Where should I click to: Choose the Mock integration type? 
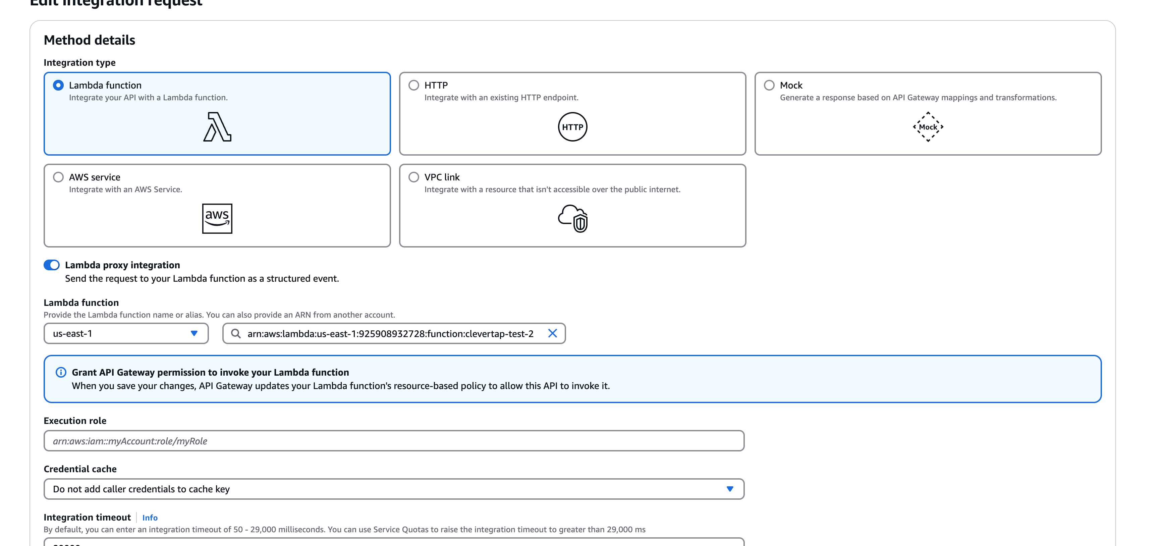pyautogui.click(x=769, y=85)
